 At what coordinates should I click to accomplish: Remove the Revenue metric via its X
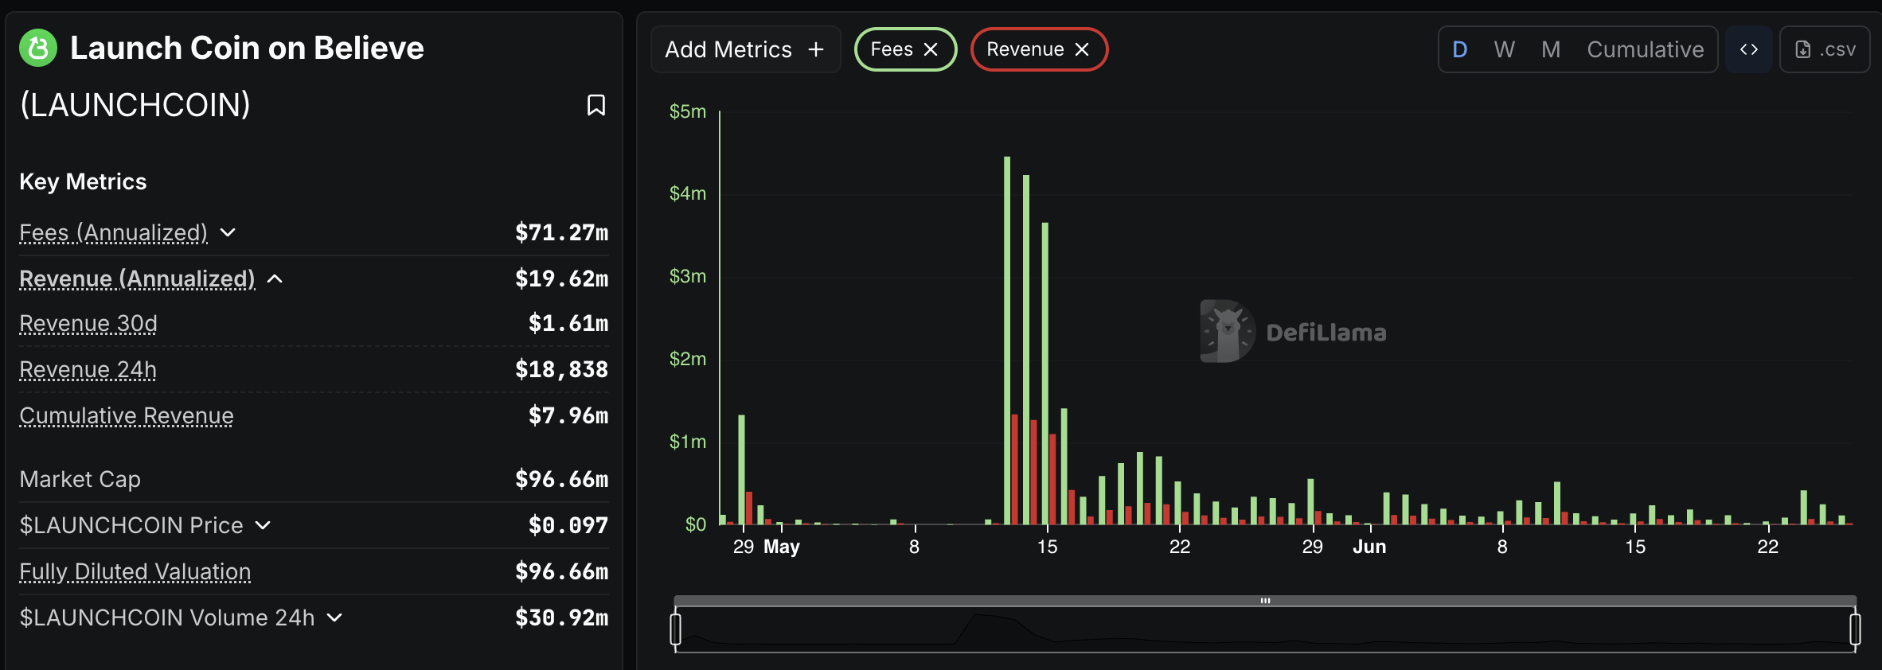pyautogui.click(x=1082, y=49)
